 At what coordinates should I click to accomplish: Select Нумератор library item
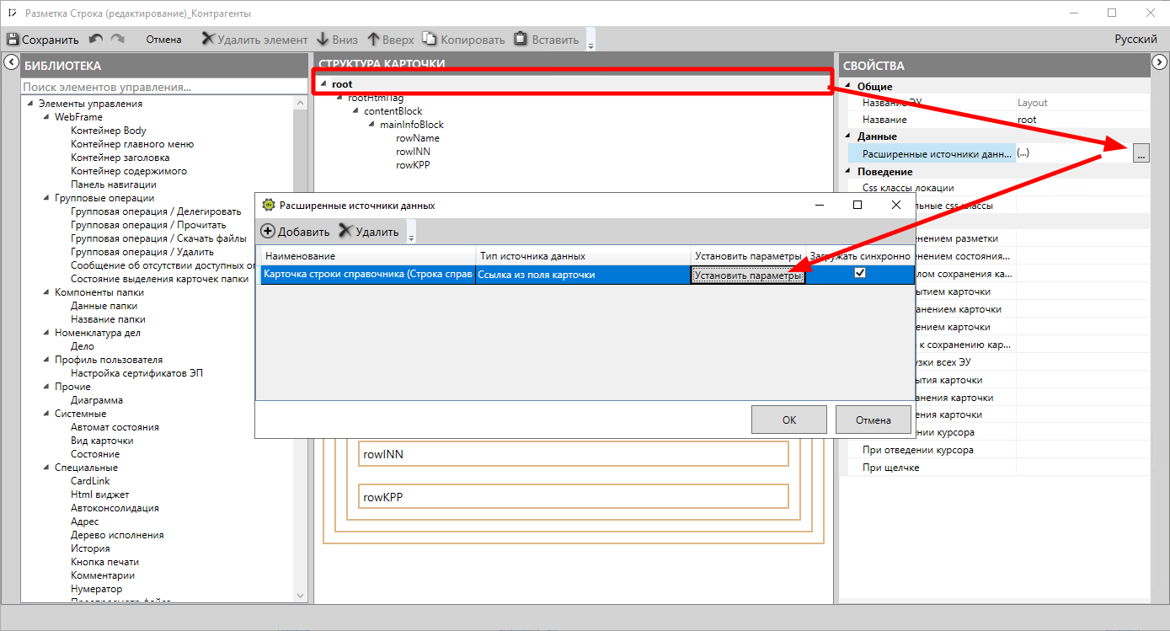coord(97,589)
